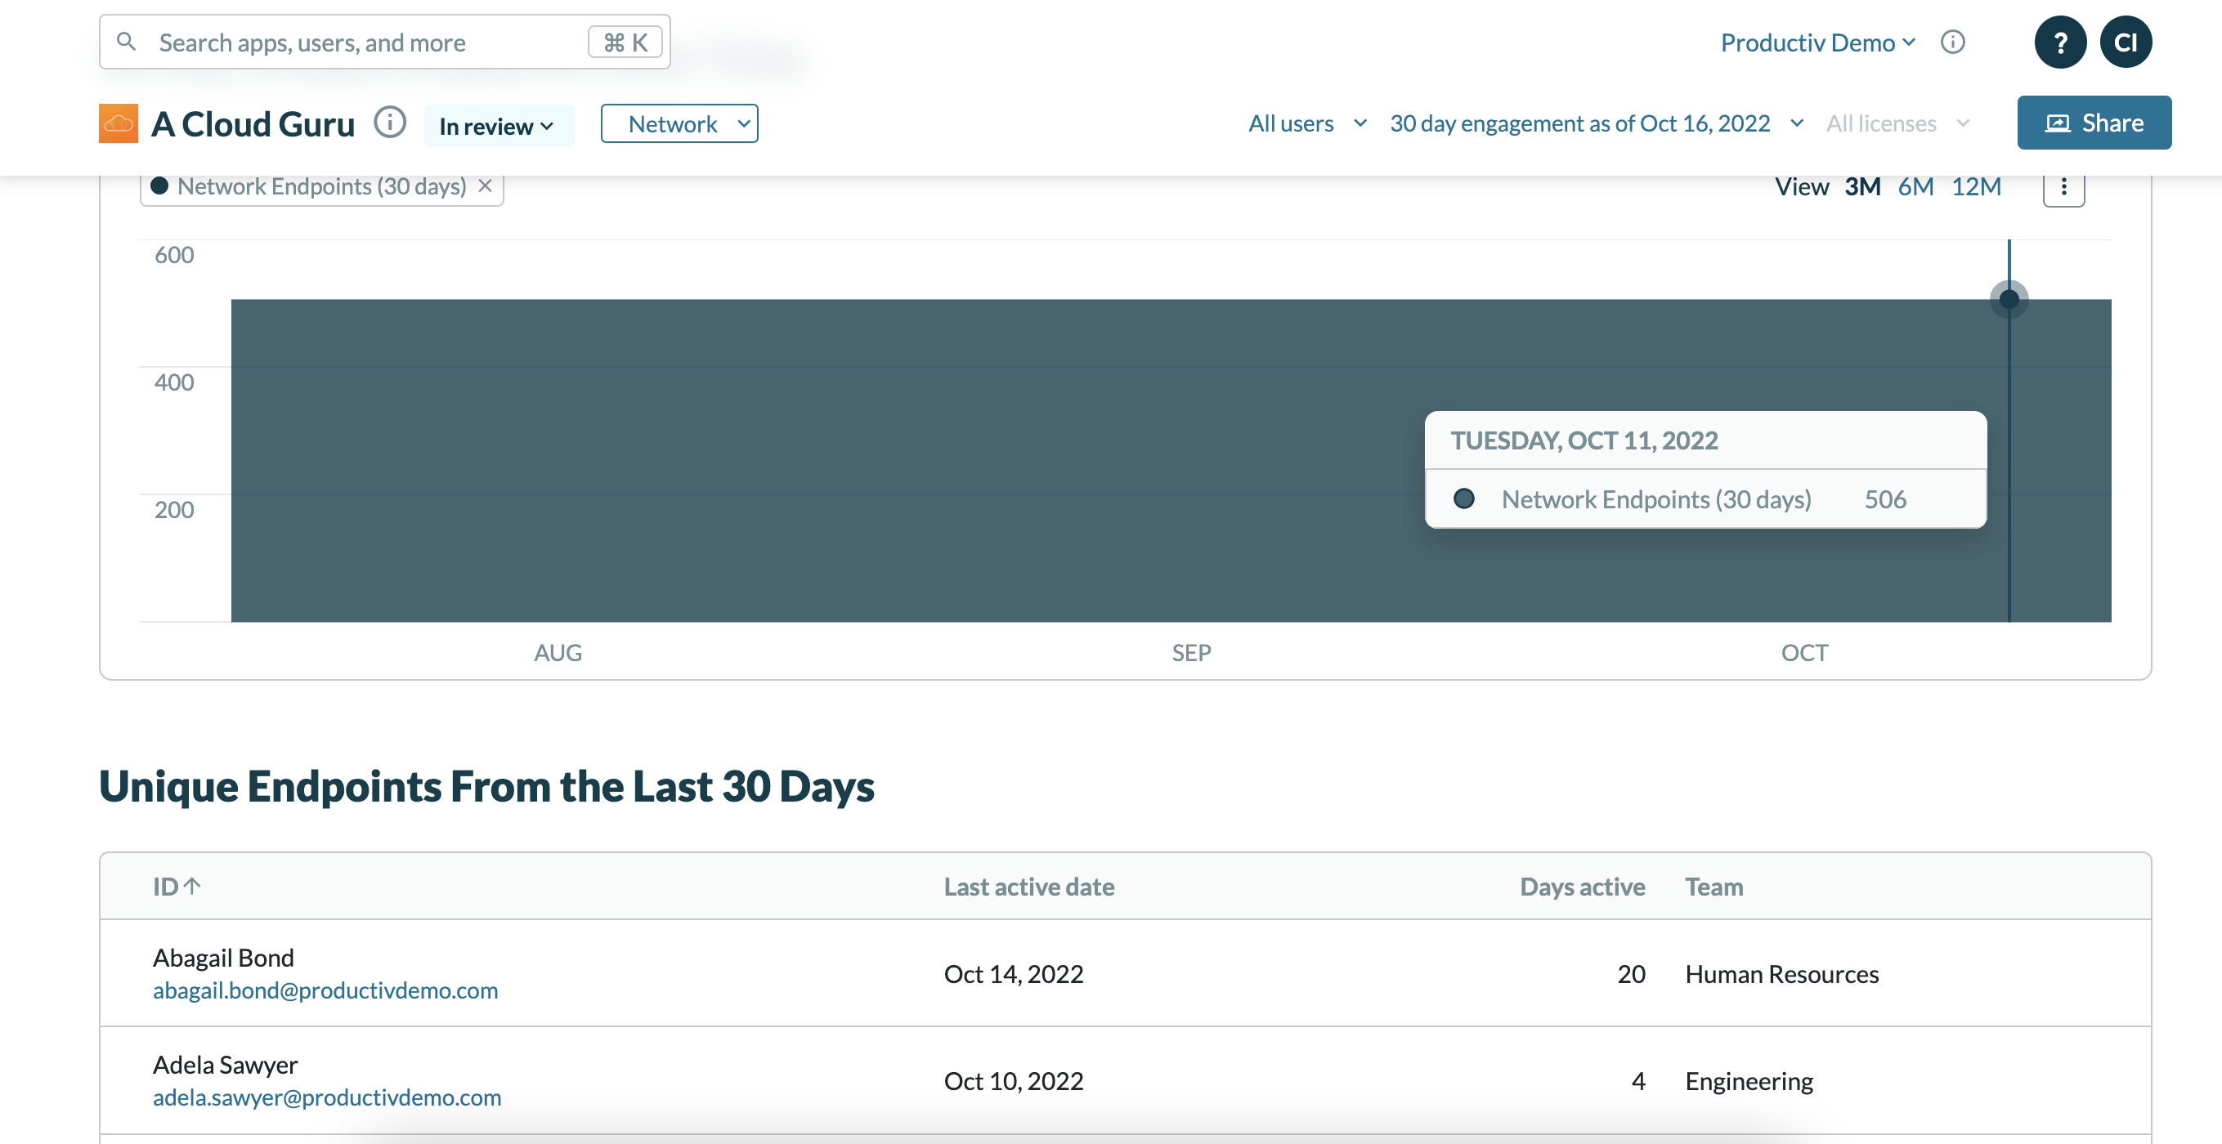The image size is (2222, 1144).
Task: Click the info icon beside Productiv Demo
Action: pyautogui.click(x=1954, y=42)
